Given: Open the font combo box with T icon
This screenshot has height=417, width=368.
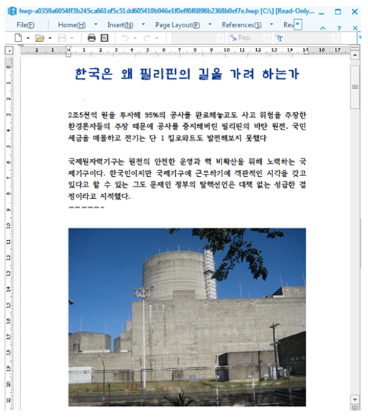Looking at the screenshot, I should tap(307, 38).
